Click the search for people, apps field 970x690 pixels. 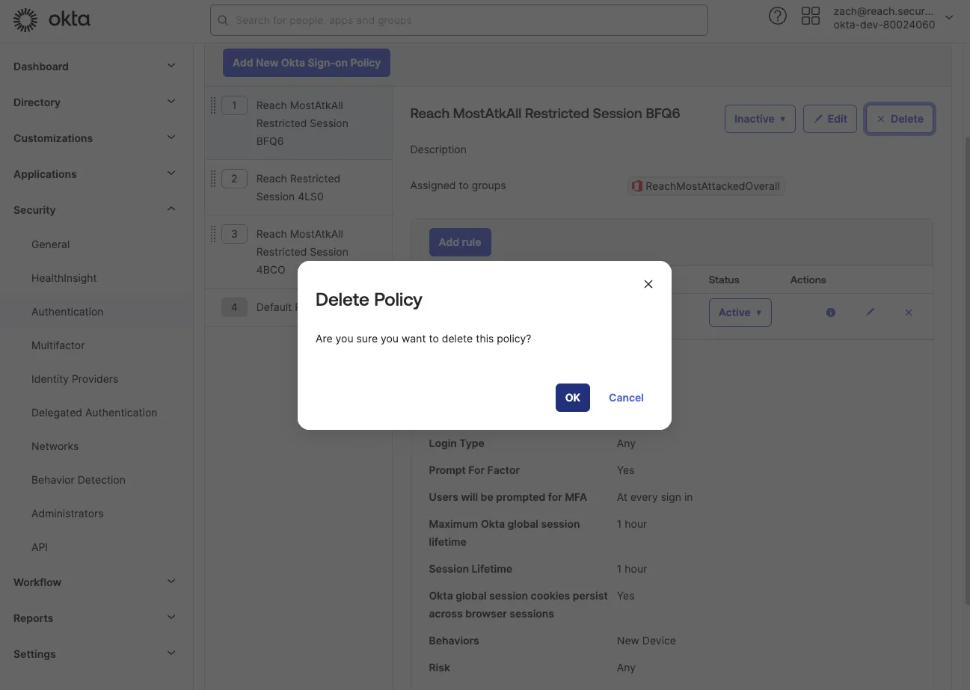[459, 20]
